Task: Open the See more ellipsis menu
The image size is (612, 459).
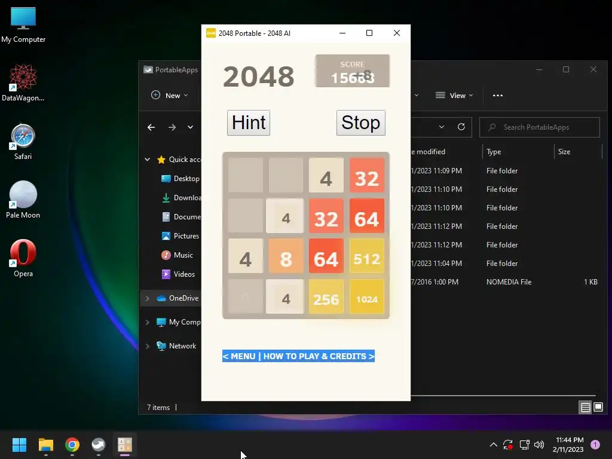Action: point(498,95)
